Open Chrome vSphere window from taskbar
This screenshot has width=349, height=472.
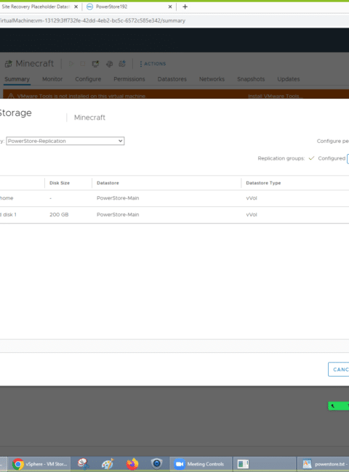[39, 464]
